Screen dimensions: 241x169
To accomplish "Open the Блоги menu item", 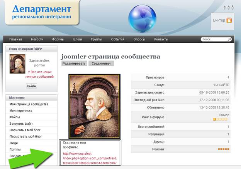I will pyautogui.click(x=78, y=39).
